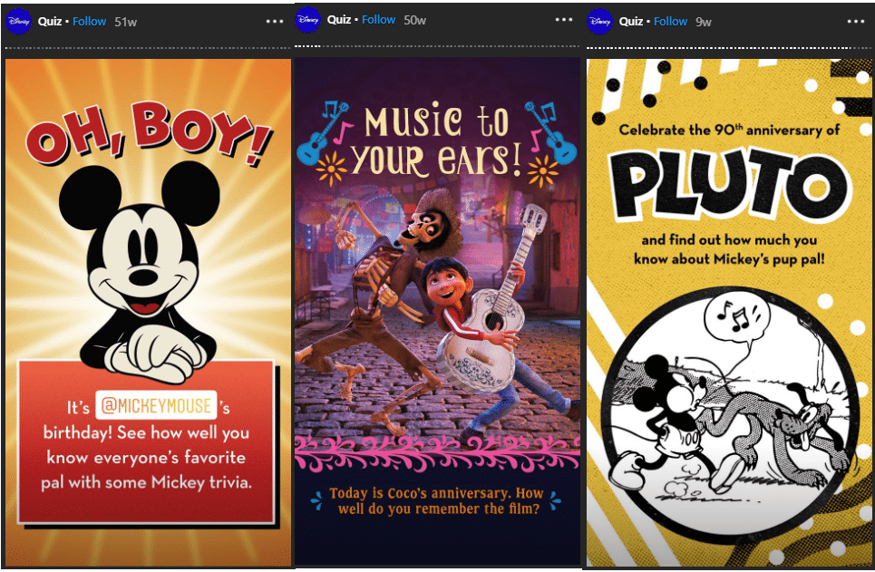Click the Quiz name on the 51w story
875x572 pixels.
coord(50,22)
